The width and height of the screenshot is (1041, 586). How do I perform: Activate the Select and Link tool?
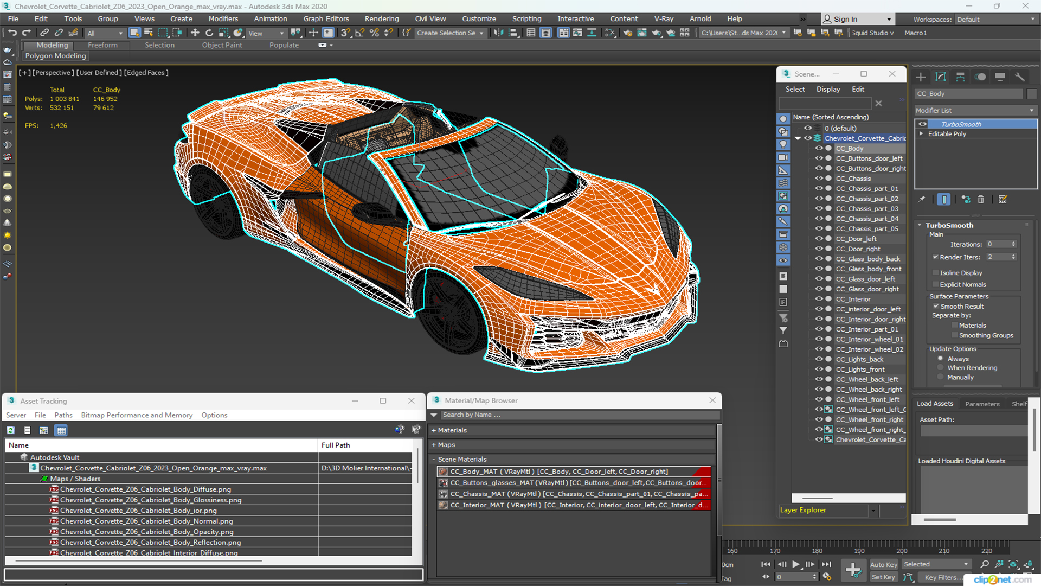(x=44, y=33)
